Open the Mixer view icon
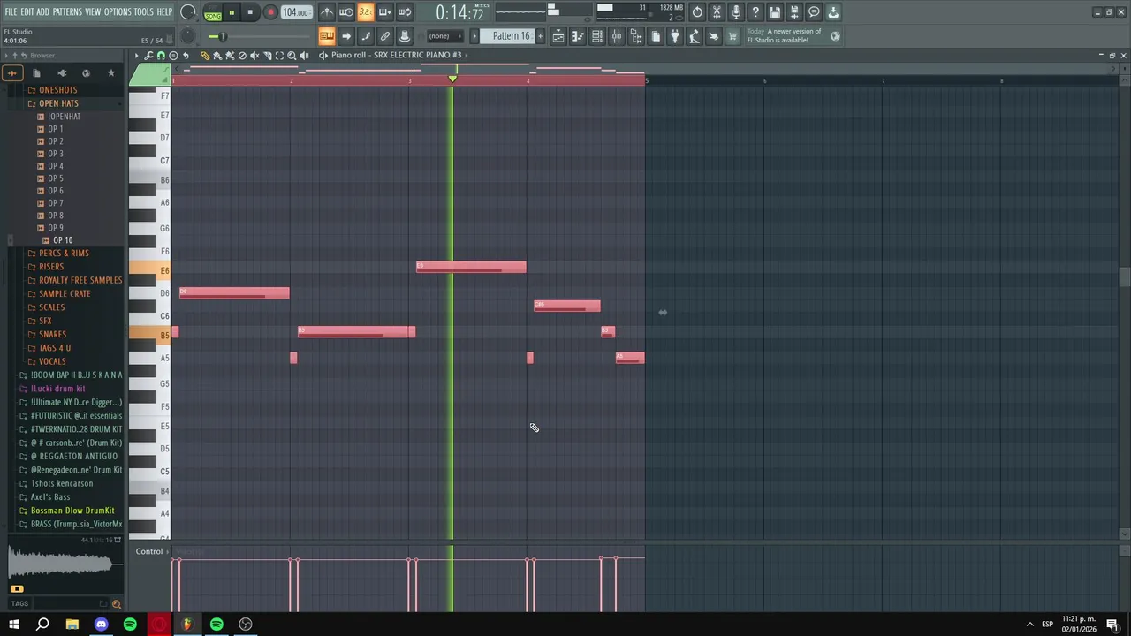The width and height of the screenshot is (1131, 636). tap(617, 36)
